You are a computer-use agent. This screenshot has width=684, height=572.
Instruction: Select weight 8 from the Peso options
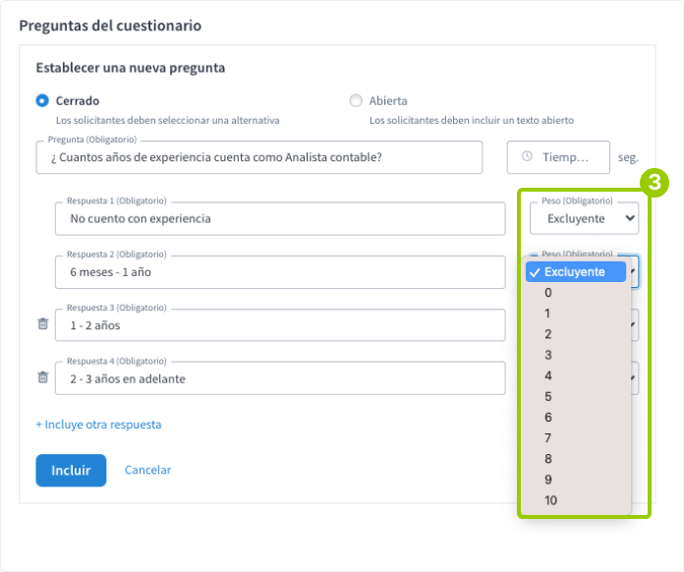coord(548,459)
